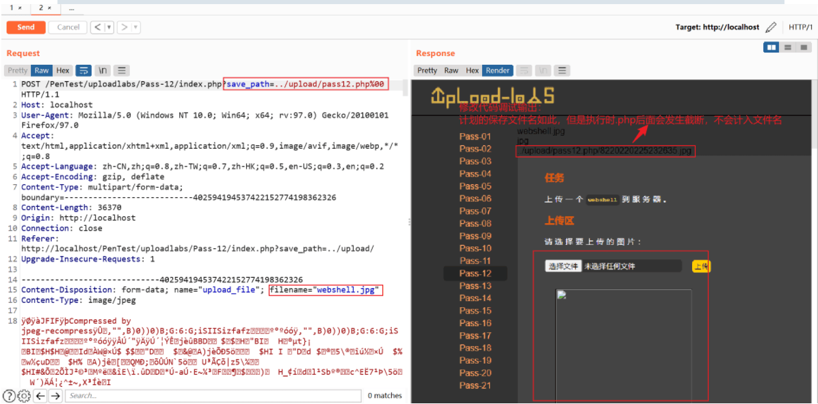818x404 pixels.
Task: Open the search help question-mark icon
Action: [x=8, y=396]
